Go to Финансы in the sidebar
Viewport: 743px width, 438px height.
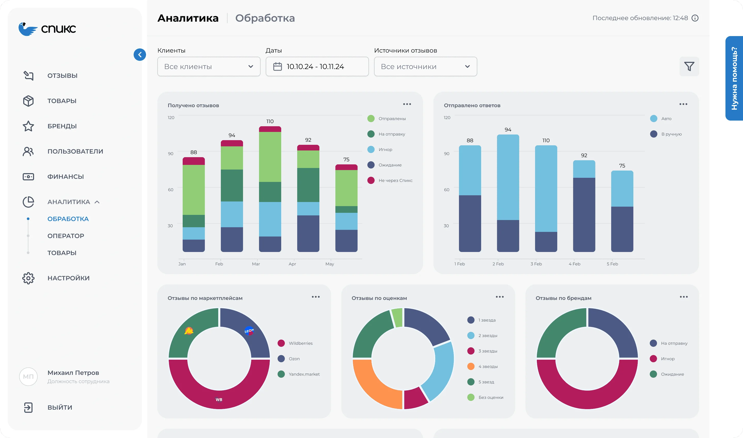[65, 176]
